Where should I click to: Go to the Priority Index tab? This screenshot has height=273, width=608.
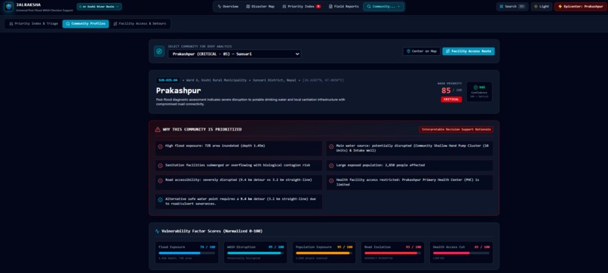point(301,7)
